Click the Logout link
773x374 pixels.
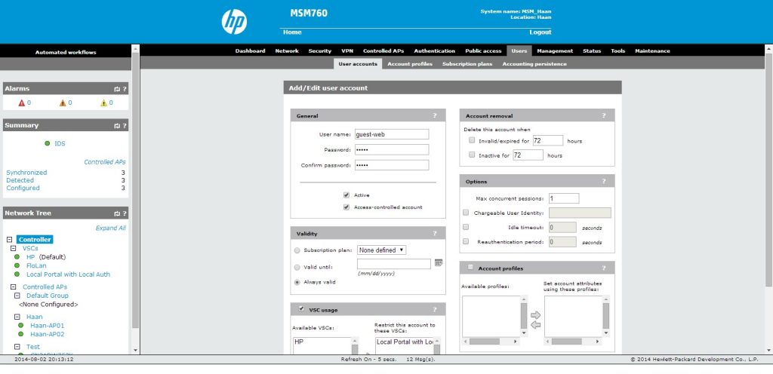point(540,32)
